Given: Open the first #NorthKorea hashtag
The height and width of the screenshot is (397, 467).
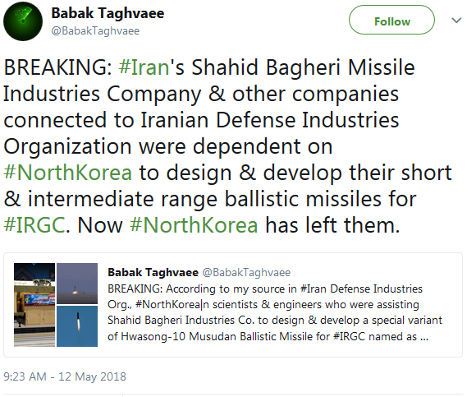Looking at the screenshot, I should 68,173.
